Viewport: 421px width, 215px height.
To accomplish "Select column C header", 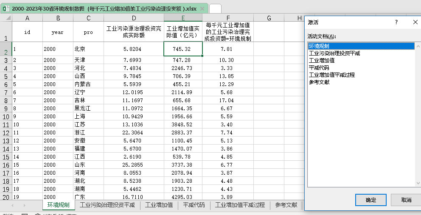I will pyautogui.click(x=89, y=18).
